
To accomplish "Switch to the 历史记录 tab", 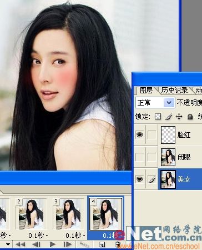I will click(x=174, y=91).
